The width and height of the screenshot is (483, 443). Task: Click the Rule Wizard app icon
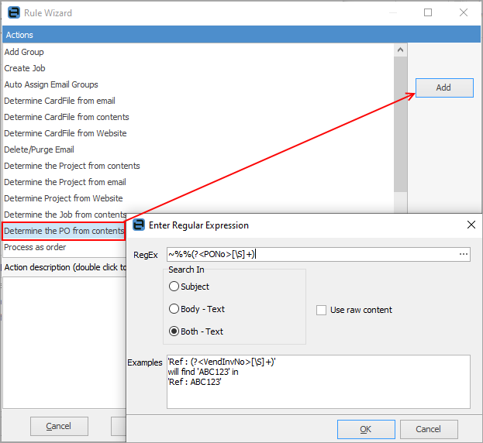click(14, 12)
